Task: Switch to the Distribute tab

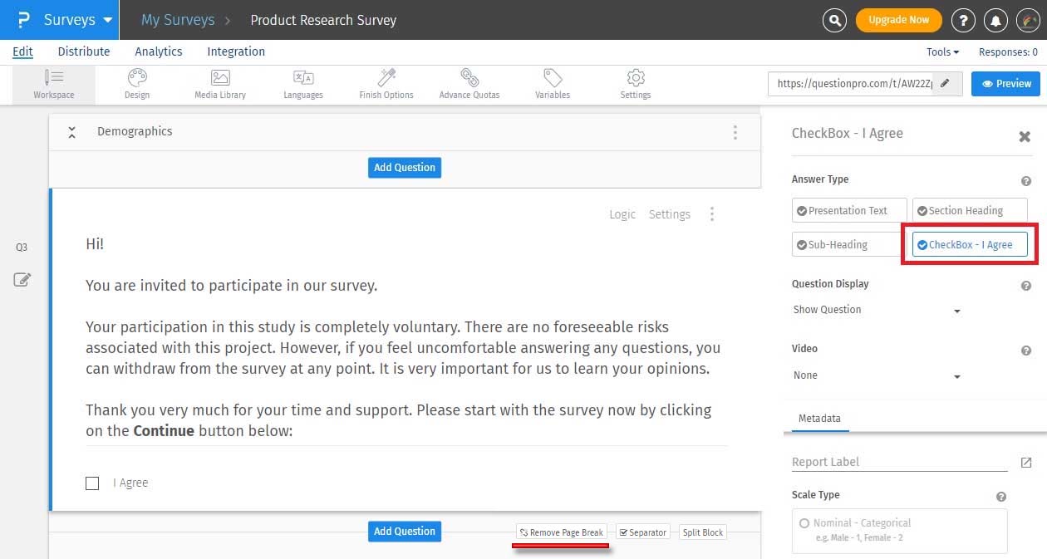Action: pyautogui.click(x=83, y=51)
